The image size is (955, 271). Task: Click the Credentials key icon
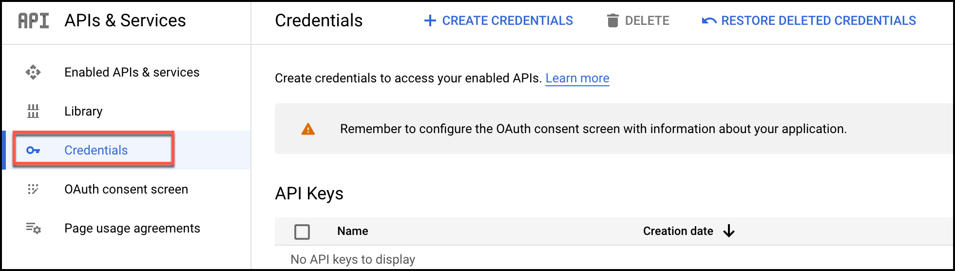click(x=33, y=150)
